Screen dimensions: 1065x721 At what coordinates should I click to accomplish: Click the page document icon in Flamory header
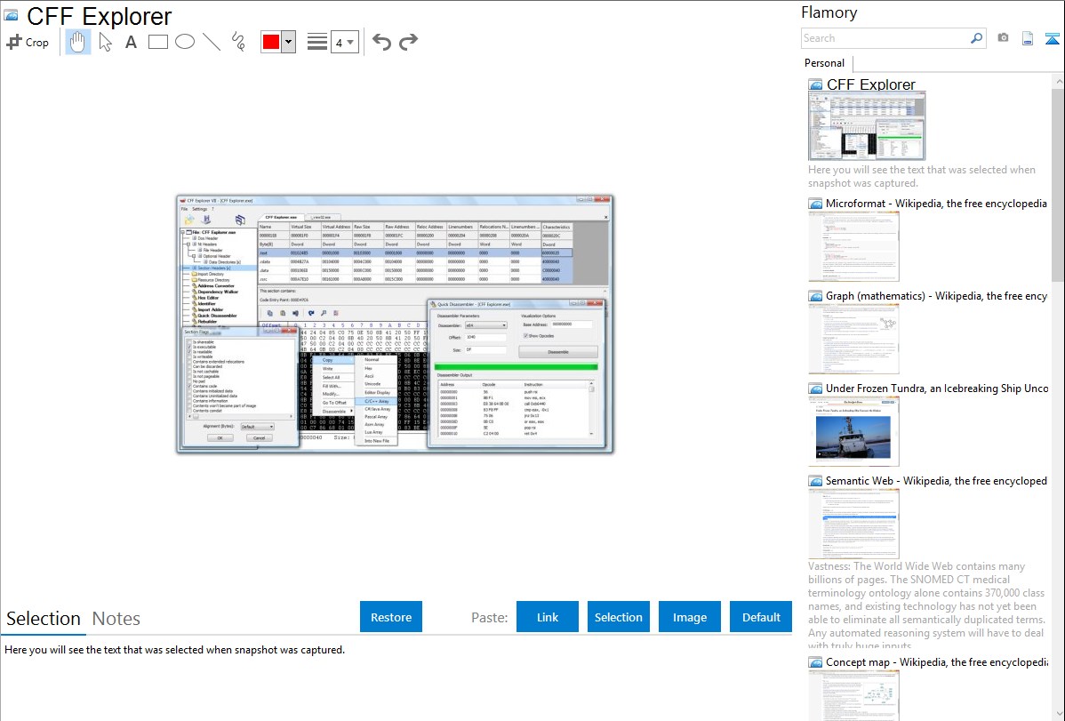click(x=1028, y=39)
